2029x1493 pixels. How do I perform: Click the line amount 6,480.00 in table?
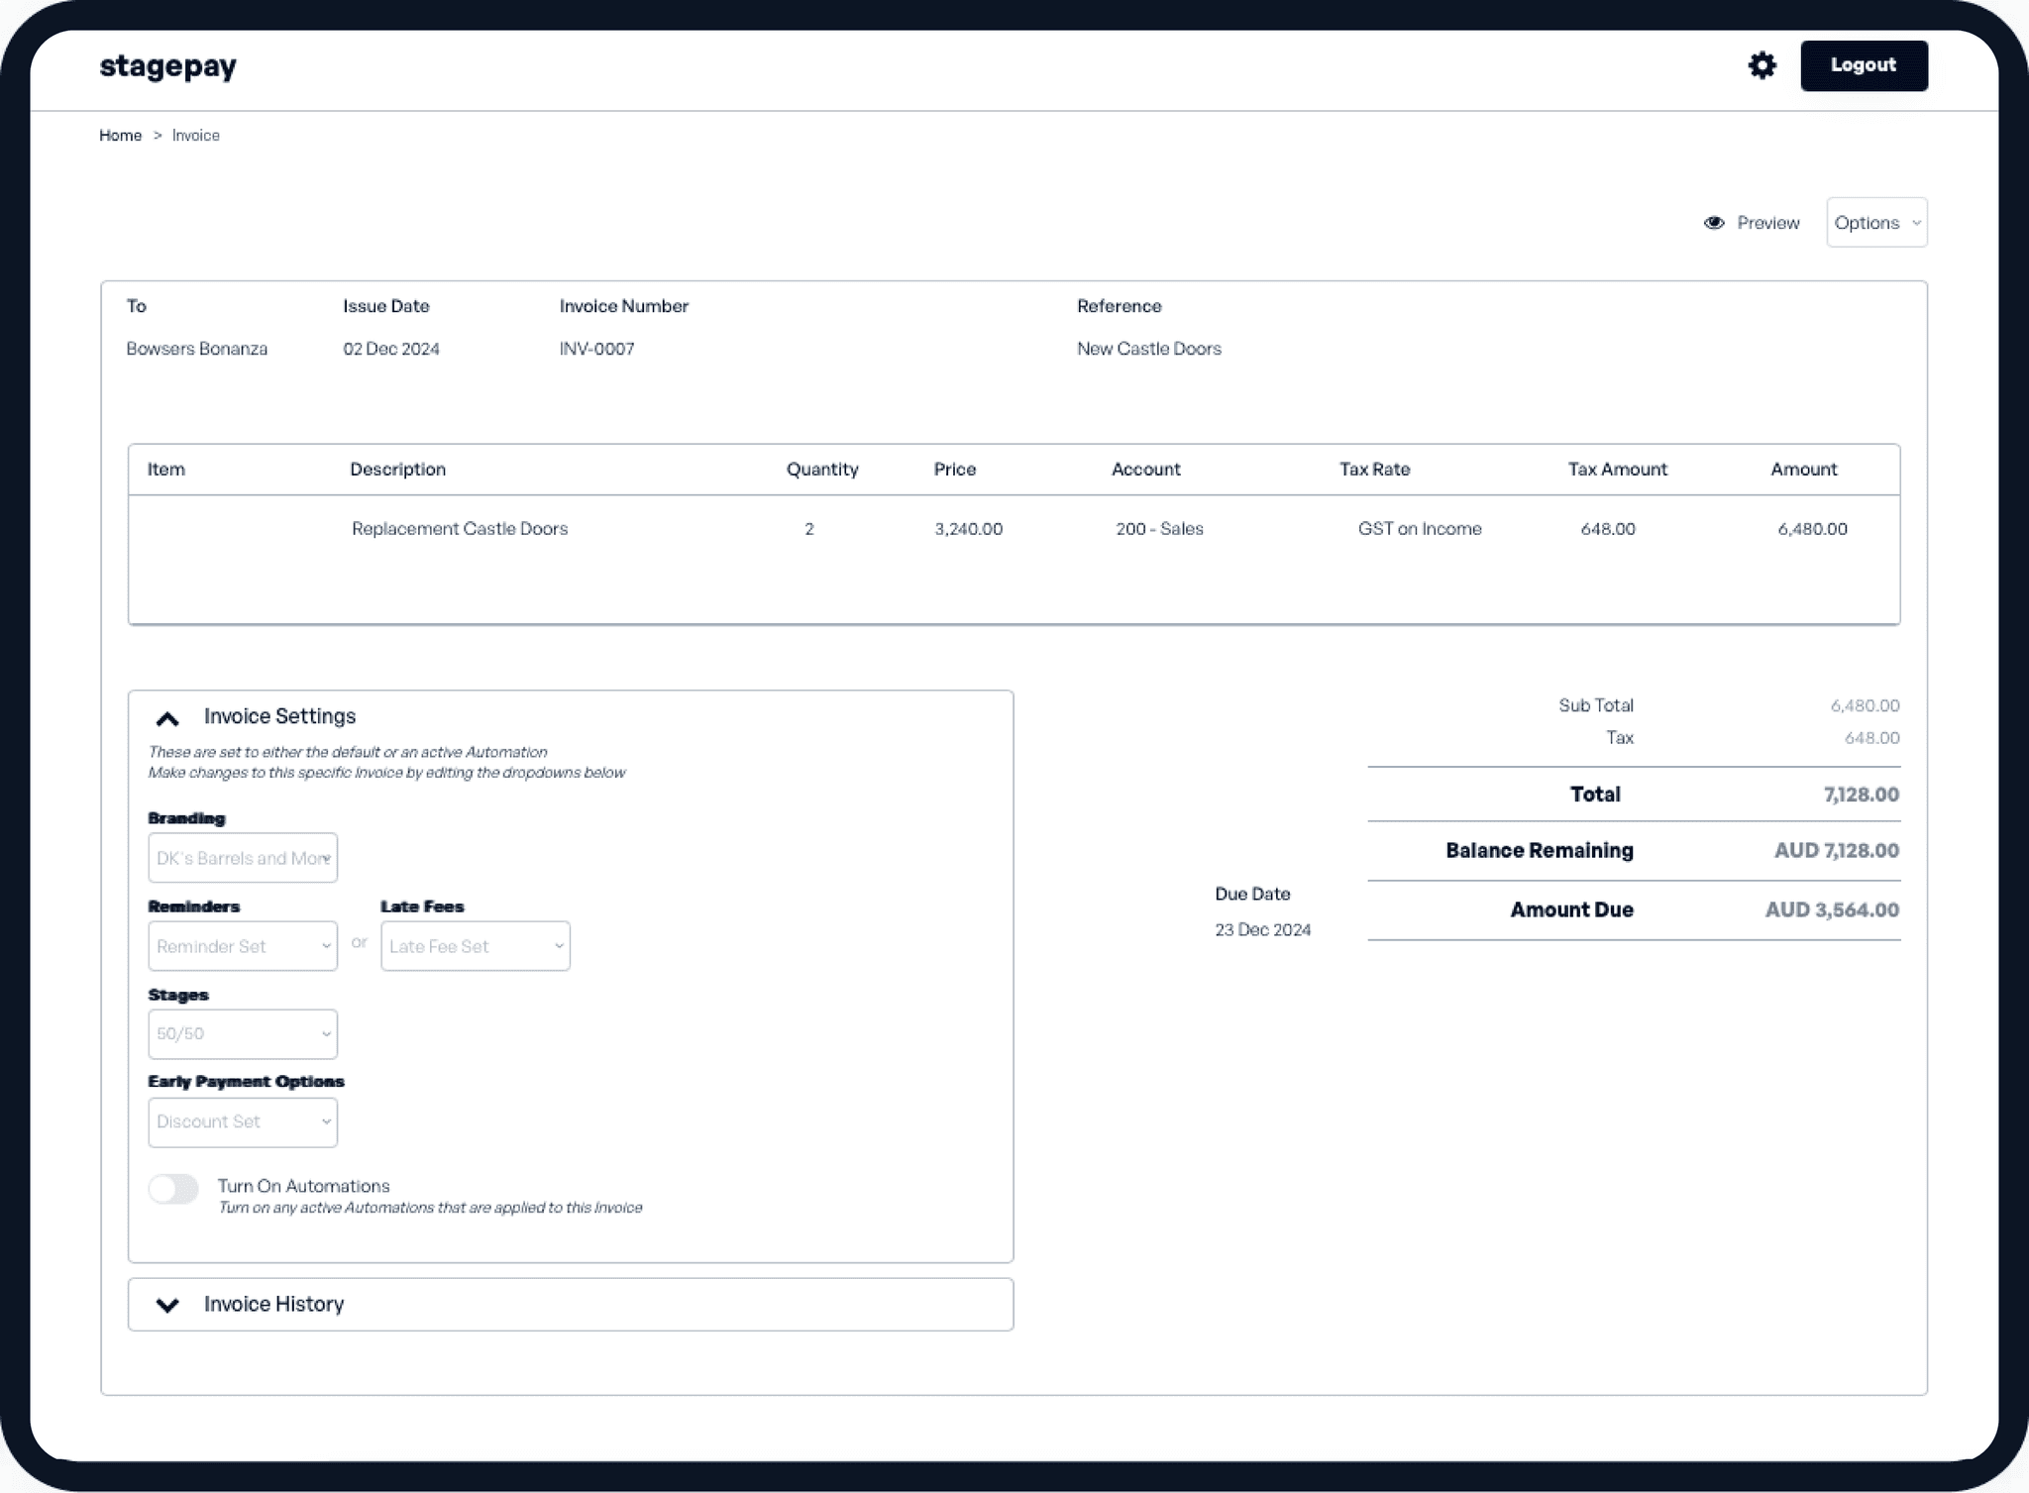(x=1812, y=529)
